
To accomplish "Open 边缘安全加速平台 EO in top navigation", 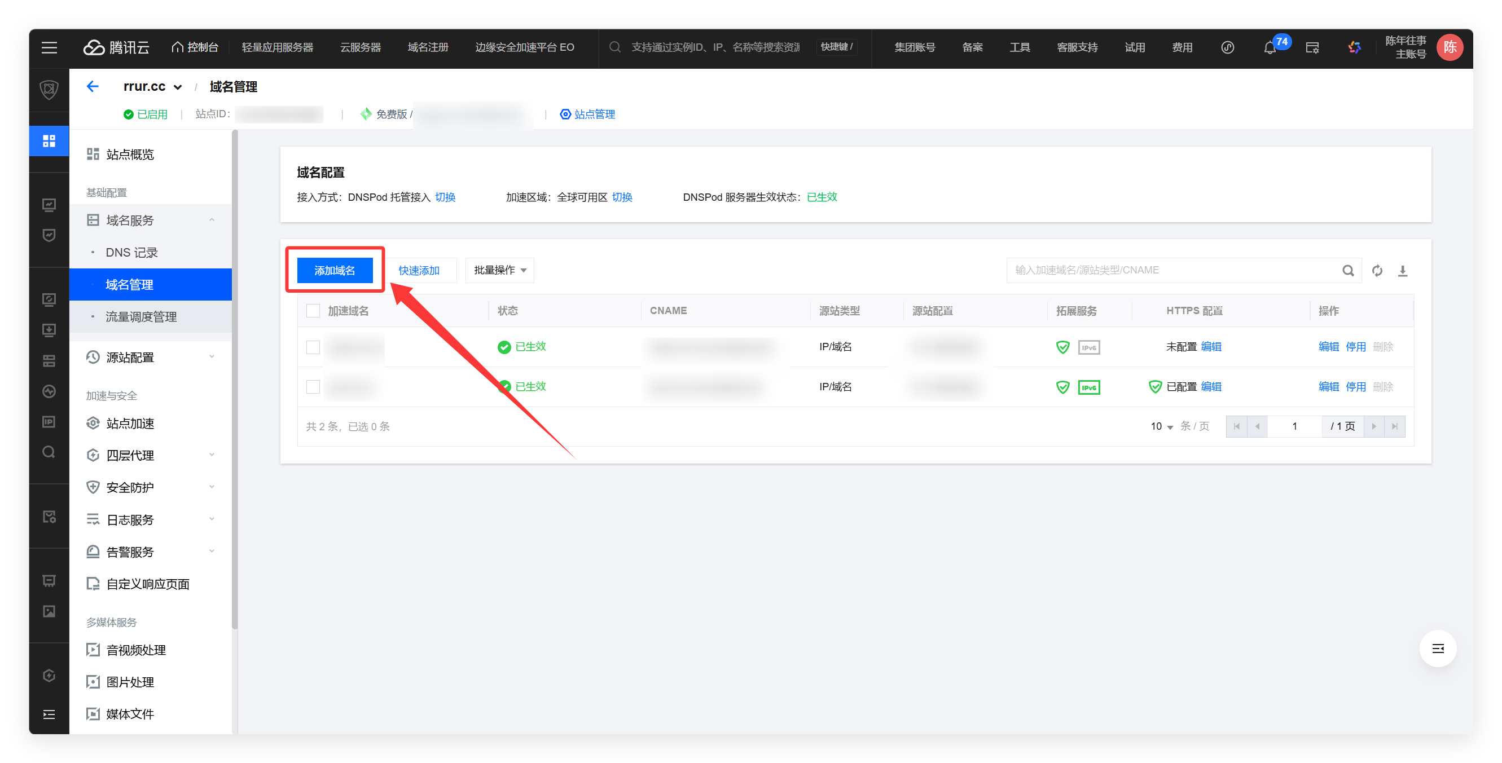I will point(524,47).
